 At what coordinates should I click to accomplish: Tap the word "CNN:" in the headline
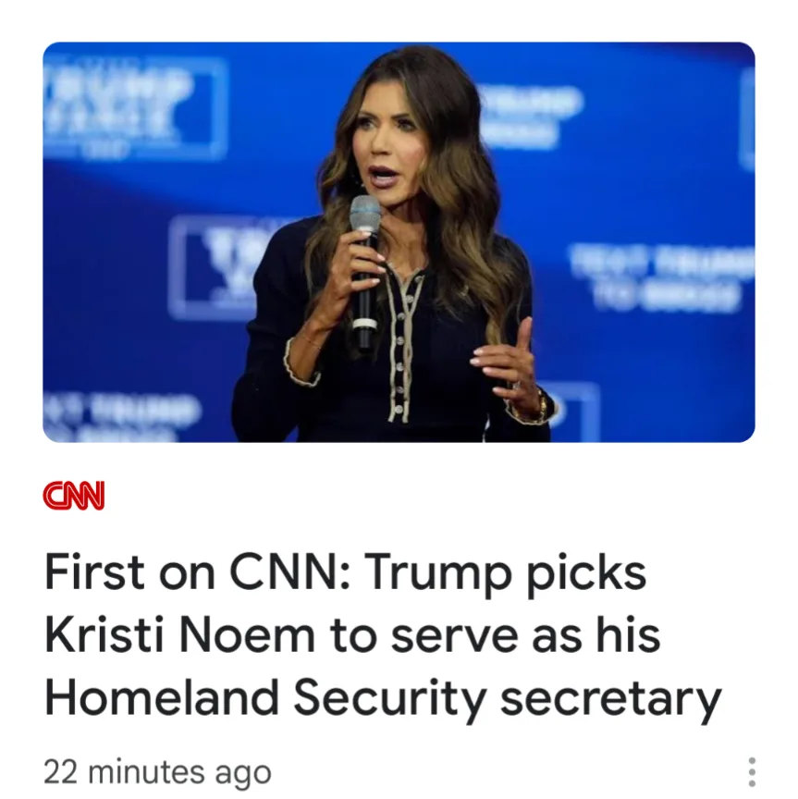coord(290,572)
